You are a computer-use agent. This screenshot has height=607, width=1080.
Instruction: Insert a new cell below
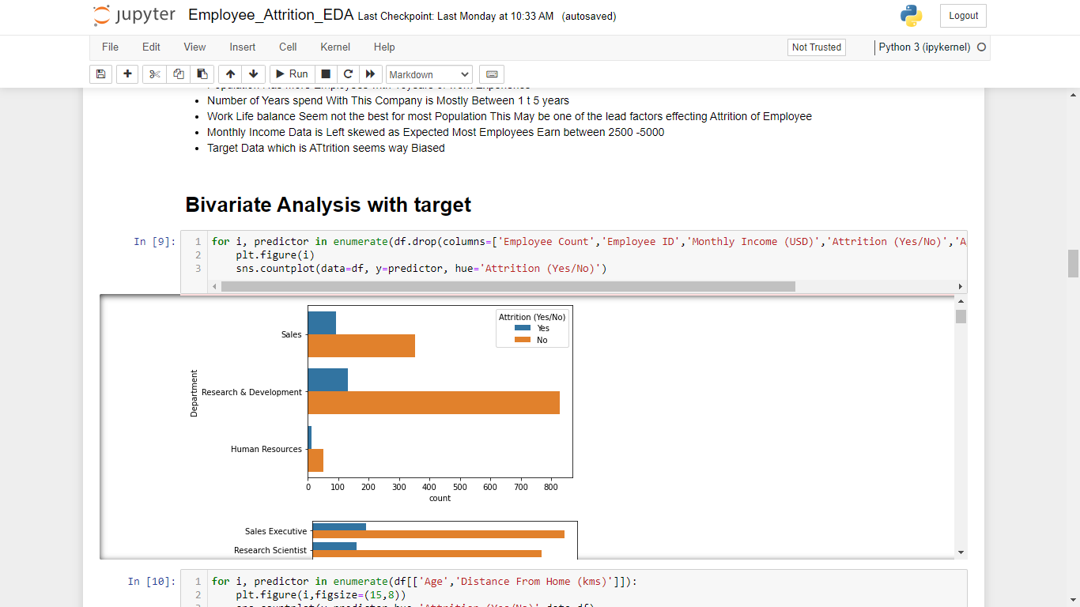[127, 74]
